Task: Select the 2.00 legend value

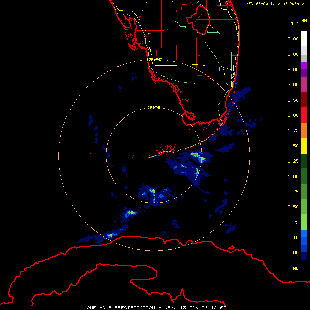Action: click(293, 115)
